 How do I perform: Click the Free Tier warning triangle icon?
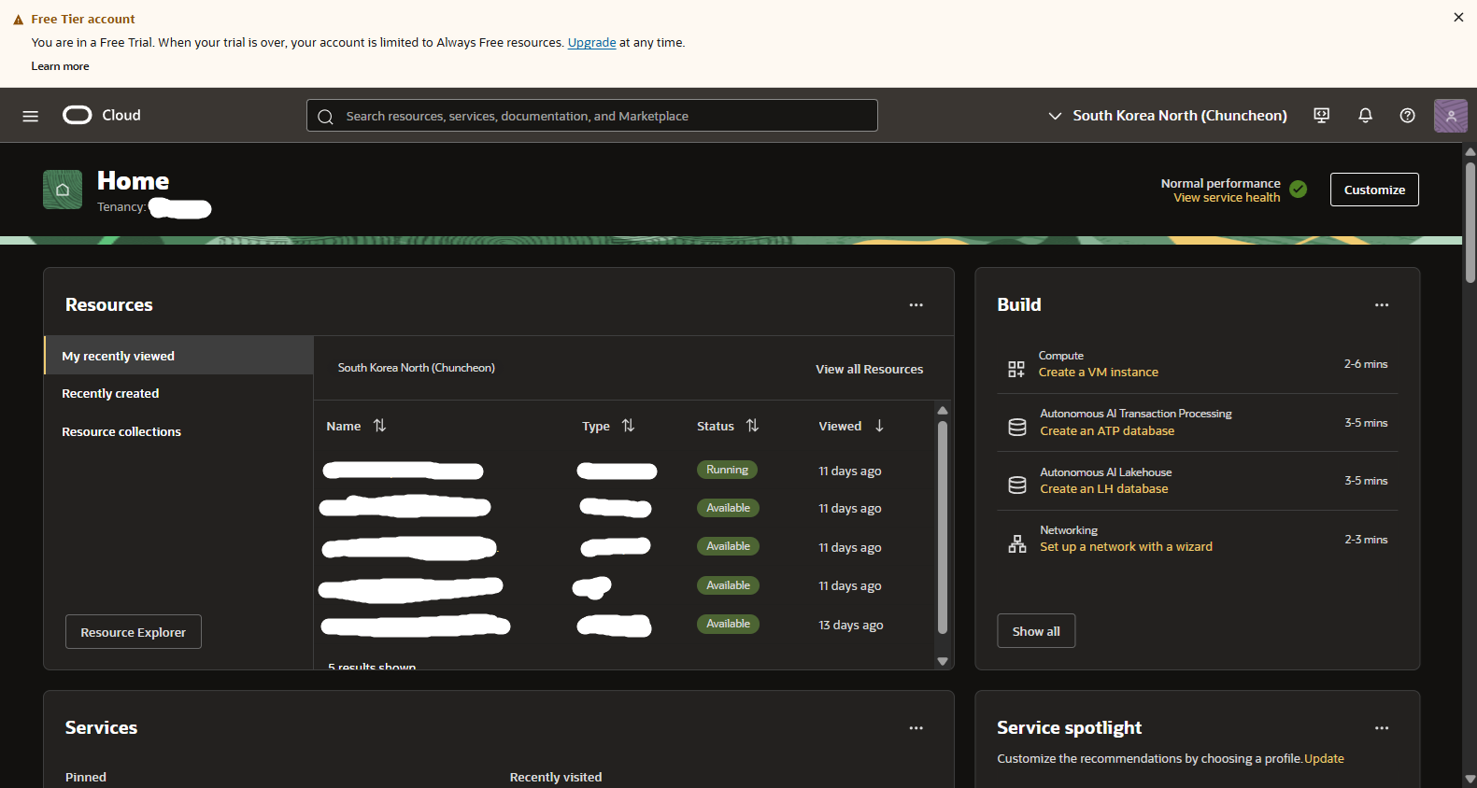[x=18, y=20]
